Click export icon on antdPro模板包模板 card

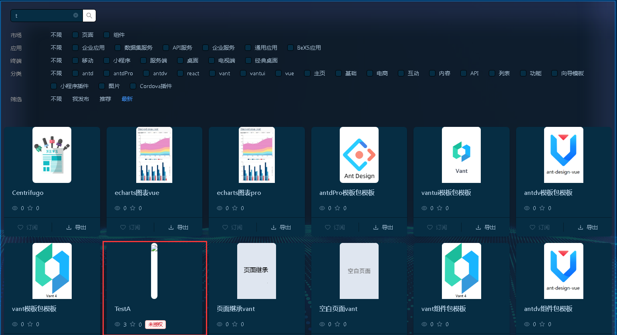coord(376,227)
